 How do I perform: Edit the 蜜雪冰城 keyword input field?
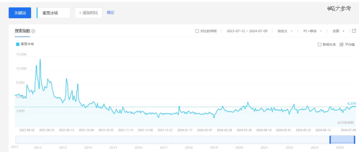coord(53,13)
